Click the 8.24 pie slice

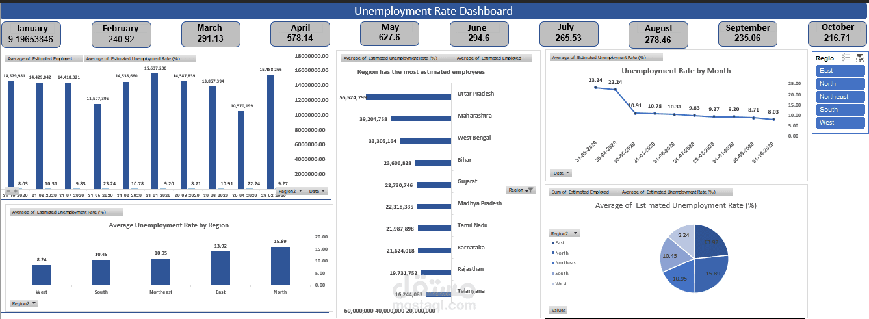click(682, 236)
